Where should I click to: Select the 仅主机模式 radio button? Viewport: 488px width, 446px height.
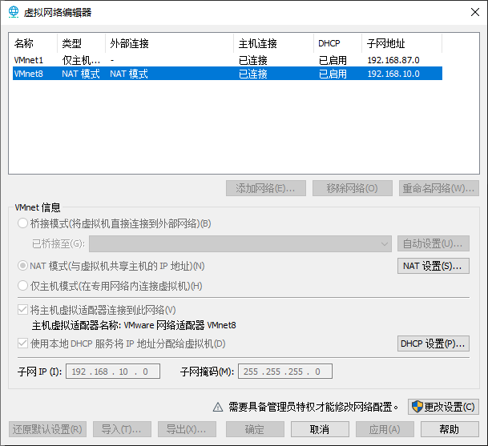22,286
